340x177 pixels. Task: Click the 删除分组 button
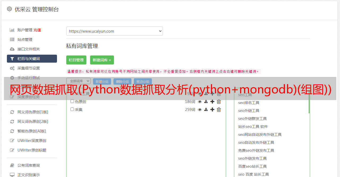pos(122,82)
